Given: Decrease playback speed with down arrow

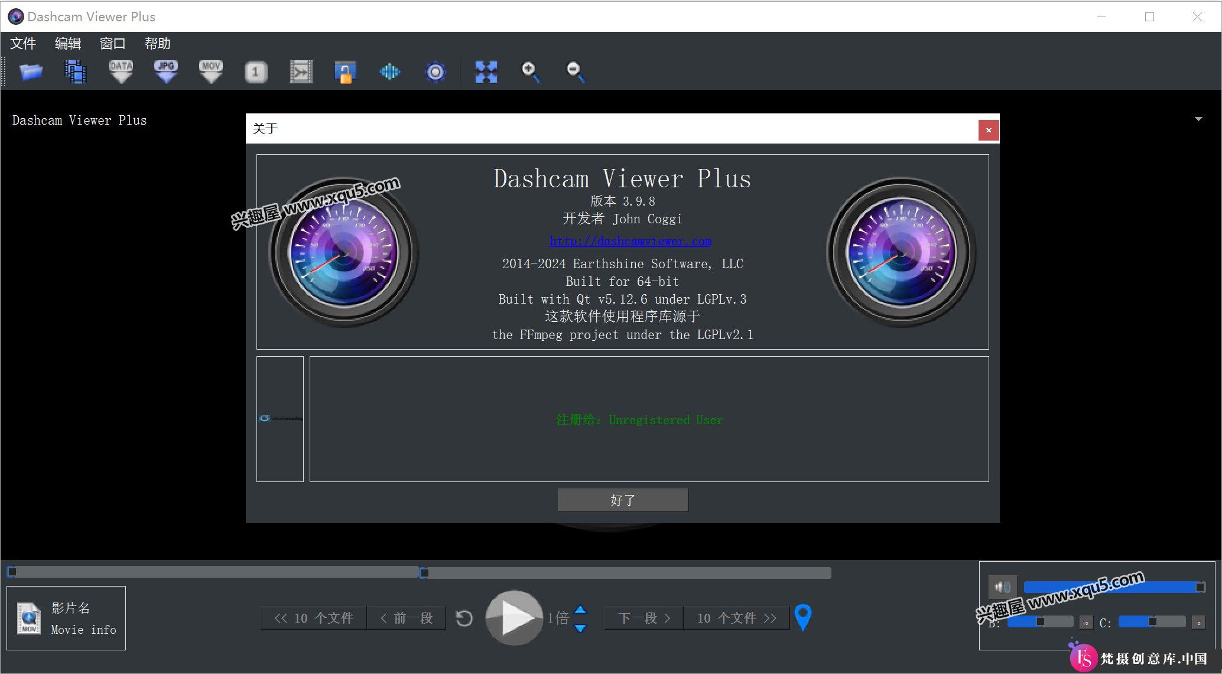Looking at the screenshot, I should [x=580, y=627].
